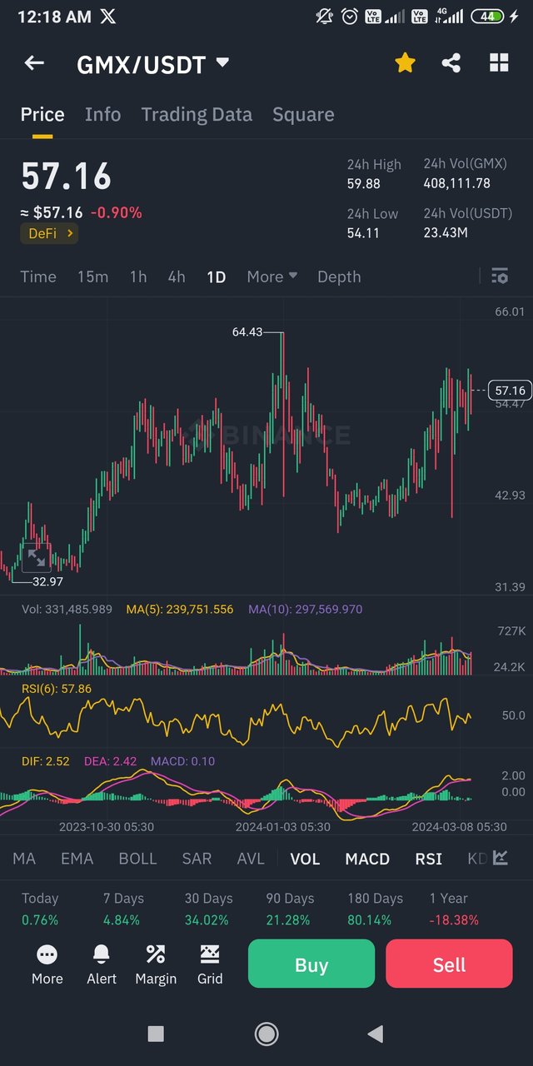Open the Trading Data tab
Image resolution: width=533 pixels, height=1066 pixels.
pyautogui.click(x=197, y=114)
